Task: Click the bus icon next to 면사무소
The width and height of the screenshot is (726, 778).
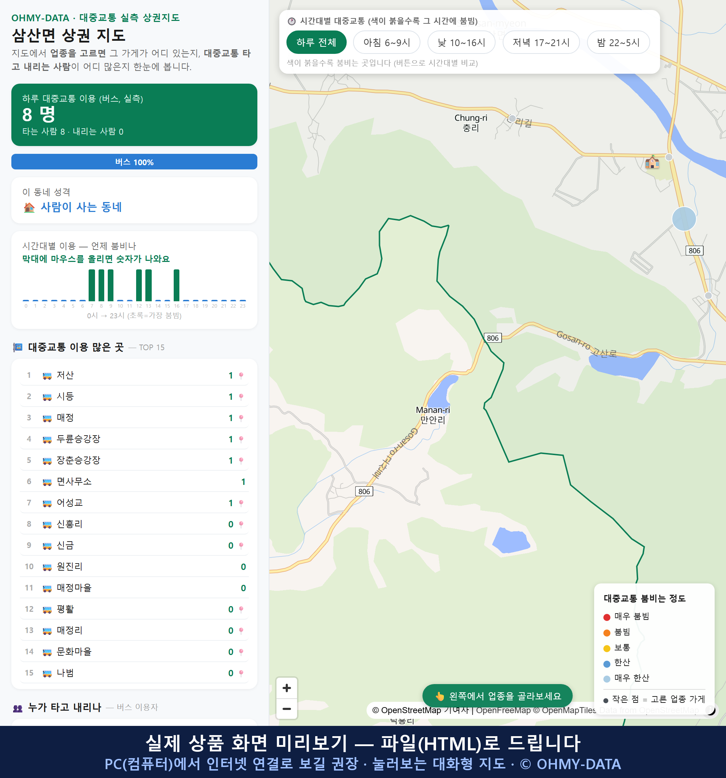Action: [x=47, y=482]
